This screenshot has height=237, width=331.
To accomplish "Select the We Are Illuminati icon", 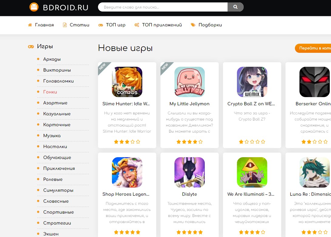I will 252,172.
